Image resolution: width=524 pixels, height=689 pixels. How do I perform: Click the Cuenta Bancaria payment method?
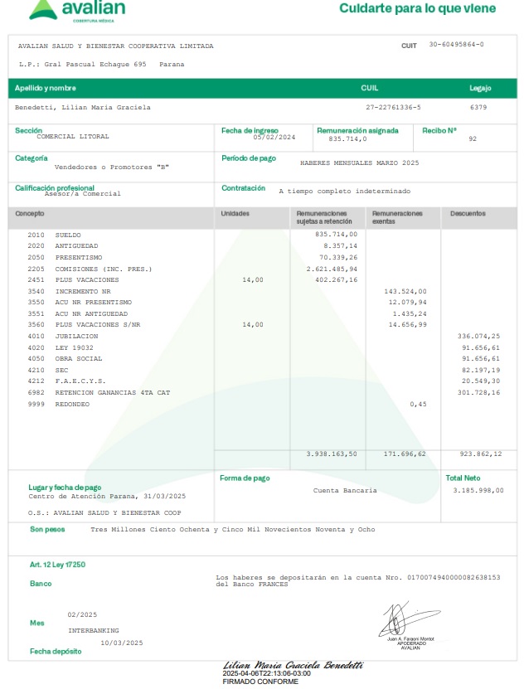point(345,491)
